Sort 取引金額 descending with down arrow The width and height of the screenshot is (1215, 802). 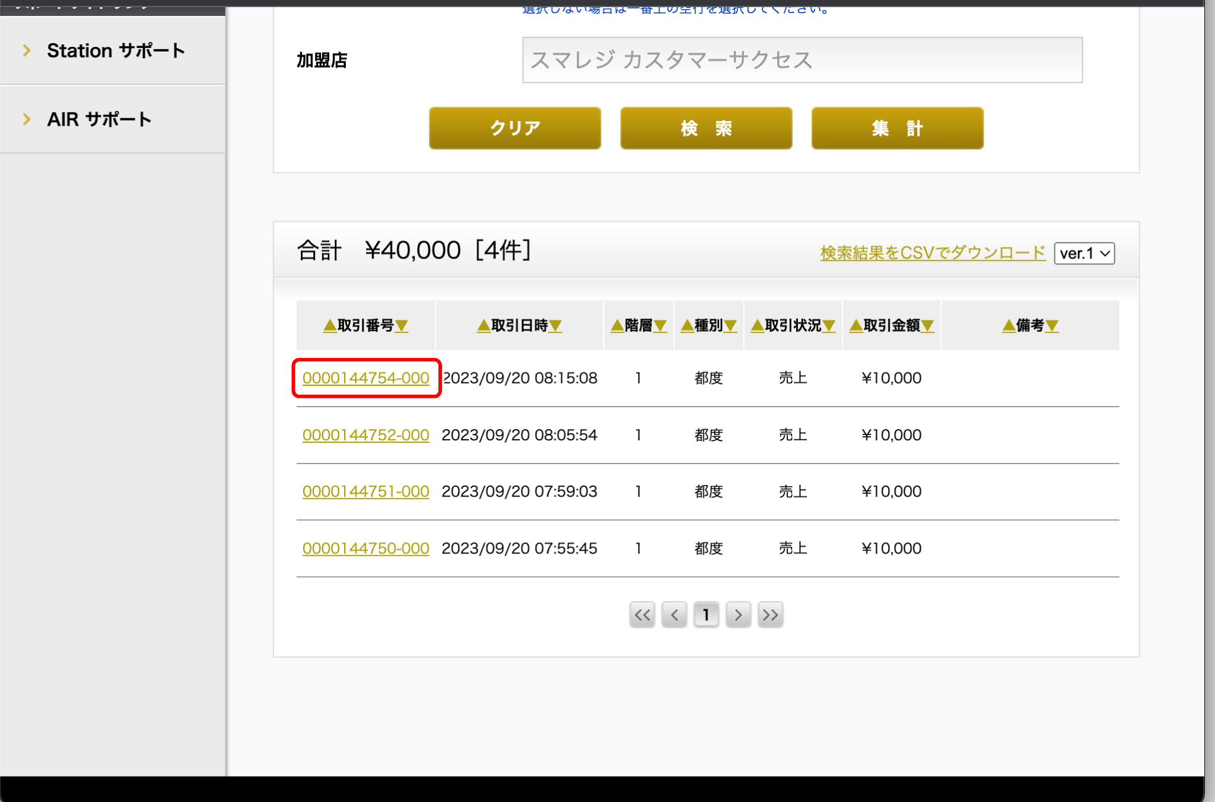tap(927, 325)
